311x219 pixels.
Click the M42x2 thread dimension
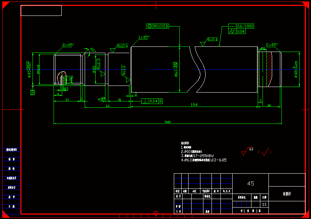[x=38, y=69]
